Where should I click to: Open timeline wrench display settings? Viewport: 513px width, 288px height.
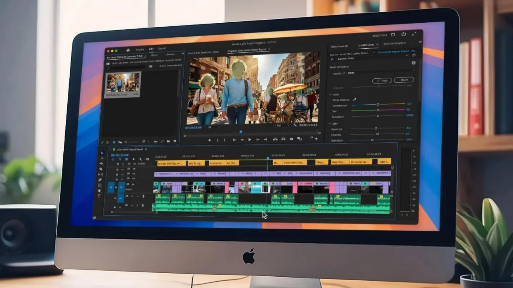[x=140, y=159]
